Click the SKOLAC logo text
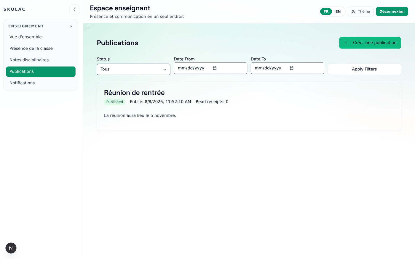The image size is (415, 259). coord(15,9)
